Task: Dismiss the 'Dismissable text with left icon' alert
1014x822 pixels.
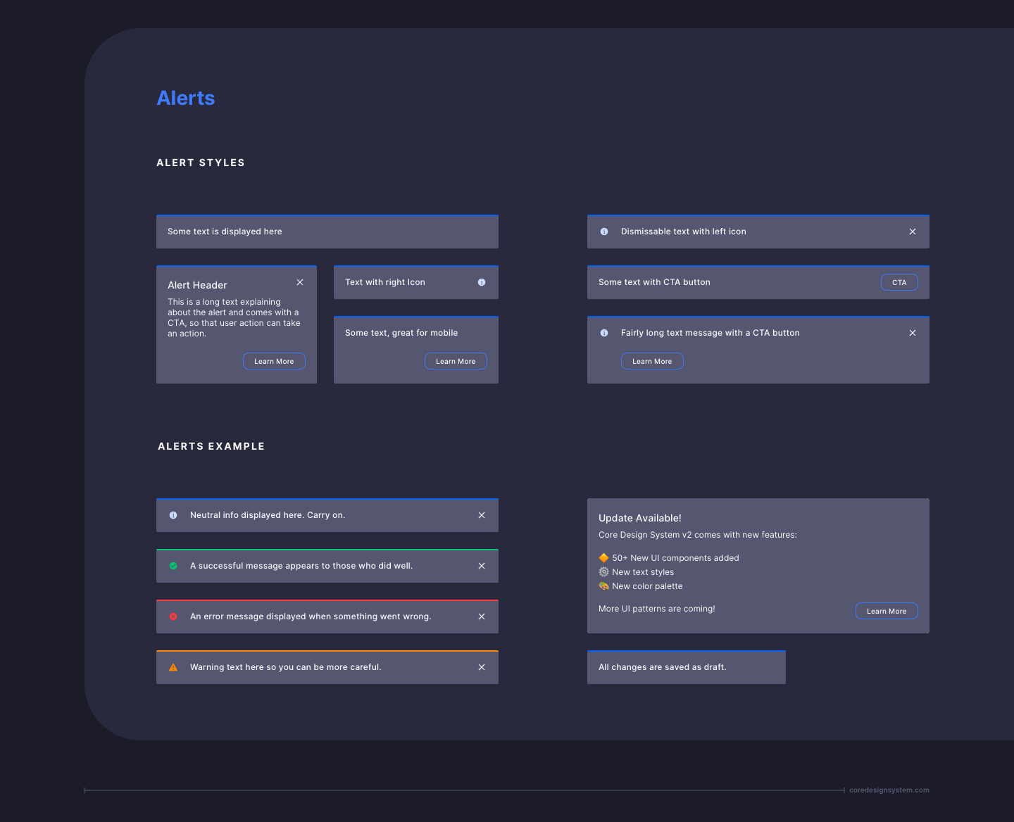Action: tap(913, 232)
